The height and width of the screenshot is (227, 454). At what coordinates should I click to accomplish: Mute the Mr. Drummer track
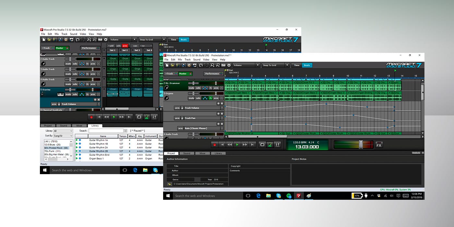191,88
